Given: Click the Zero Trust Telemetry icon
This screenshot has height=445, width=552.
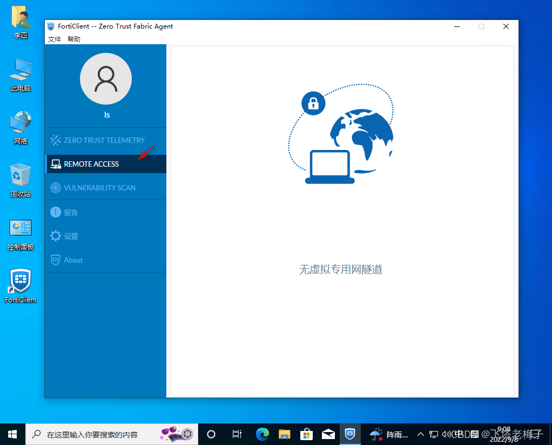Looking at the screenshot, I should point(55,140).
